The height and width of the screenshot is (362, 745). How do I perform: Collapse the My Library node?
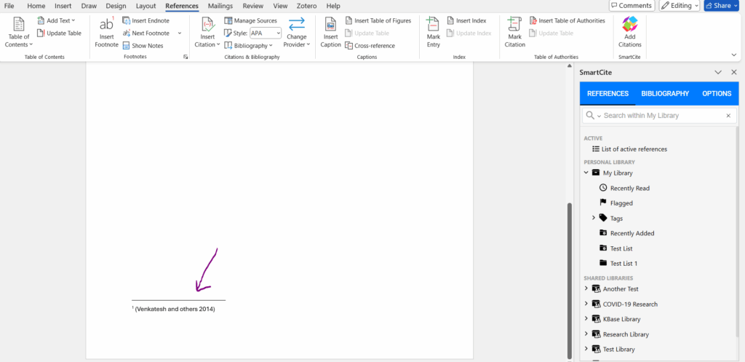(586, 173)
